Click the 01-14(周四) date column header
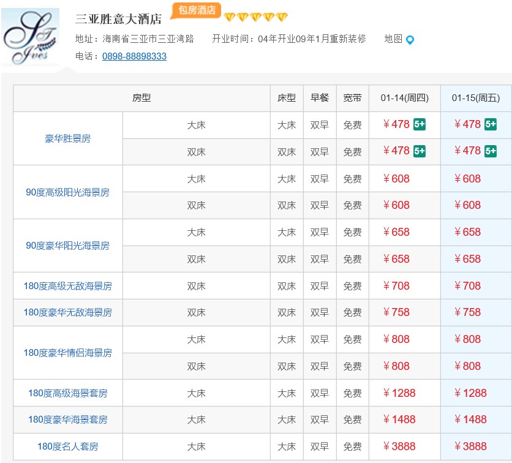Image resolution: width=512 pixels, height=463 pixels. pyautogui.click(x=405, y=98)
